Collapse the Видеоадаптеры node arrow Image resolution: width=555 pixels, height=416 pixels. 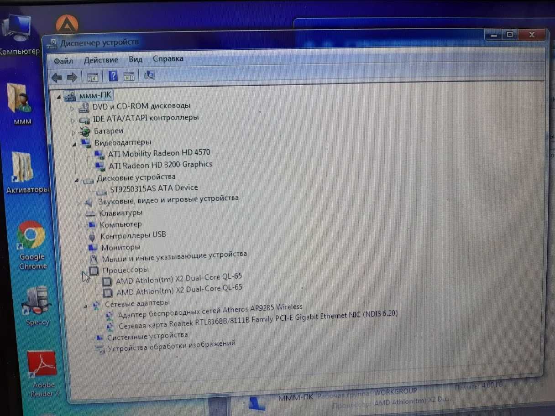pyautogui.click(x=74, y=145)
